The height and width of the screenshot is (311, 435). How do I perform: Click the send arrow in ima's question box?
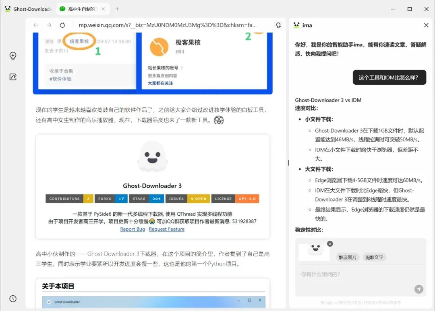419,289
